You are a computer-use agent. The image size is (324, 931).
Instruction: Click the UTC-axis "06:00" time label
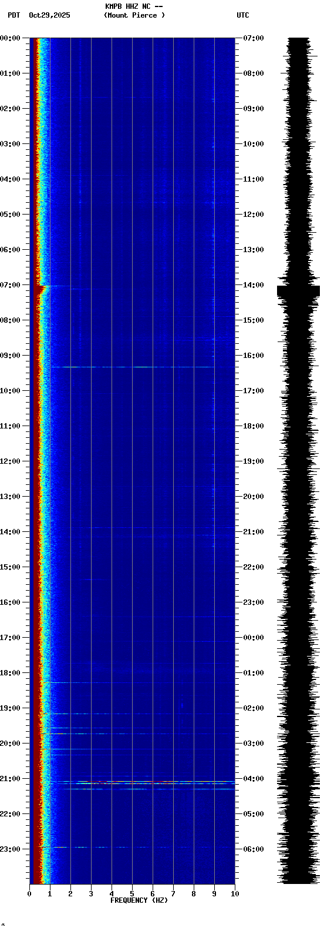[x=254, y=849]
